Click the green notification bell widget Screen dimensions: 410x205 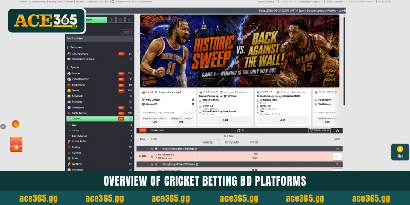click(400, 152)
